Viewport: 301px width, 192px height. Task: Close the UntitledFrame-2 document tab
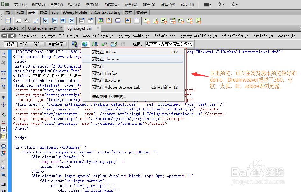pyautogui.click(x=61, y=28)
